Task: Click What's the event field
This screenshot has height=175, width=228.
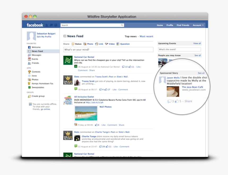Action: tap(179, 49)
